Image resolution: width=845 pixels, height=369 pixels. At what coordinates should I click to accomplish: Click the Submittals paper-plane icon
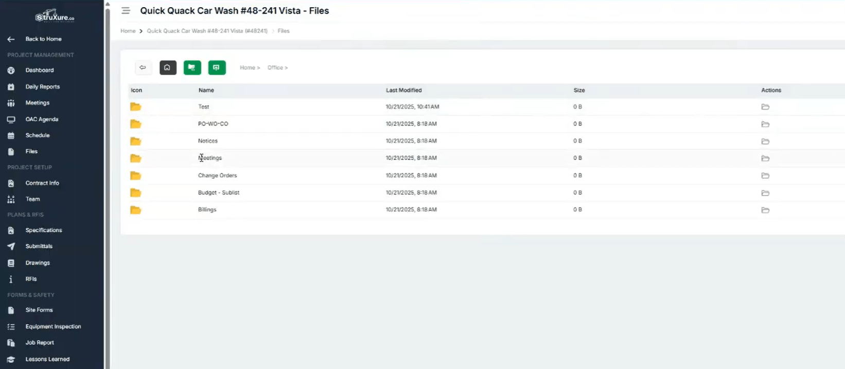tap(11, 247)
